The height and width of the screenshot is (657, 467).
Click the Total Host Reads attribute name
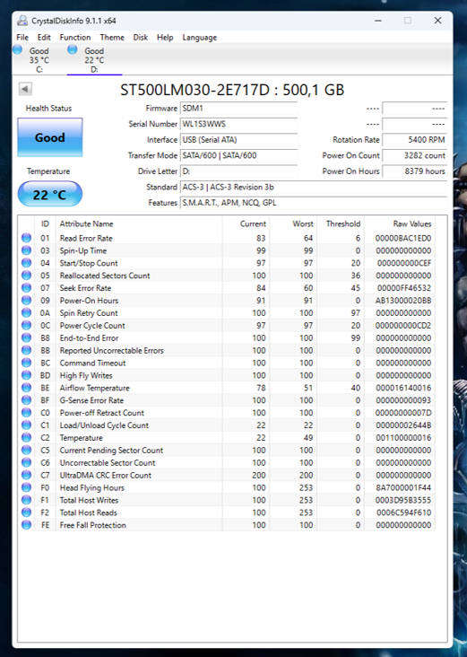point(89,512)
